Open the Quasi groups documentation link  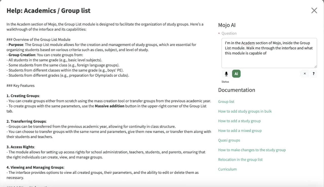[x=229, y=140]
